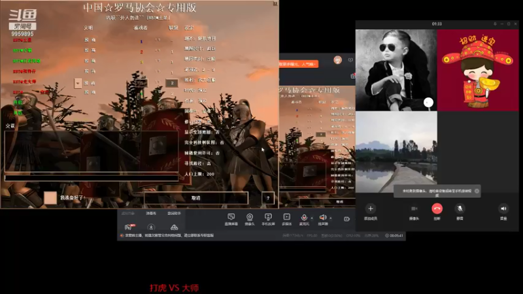
Task: Switch to the third stream panel tab
Action: coord(174,214)
